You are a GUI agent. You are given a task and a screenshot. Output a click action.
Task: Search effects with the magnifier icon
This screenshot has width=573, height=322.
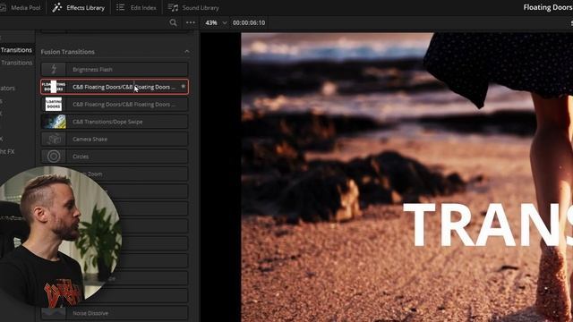click(173, 22)
